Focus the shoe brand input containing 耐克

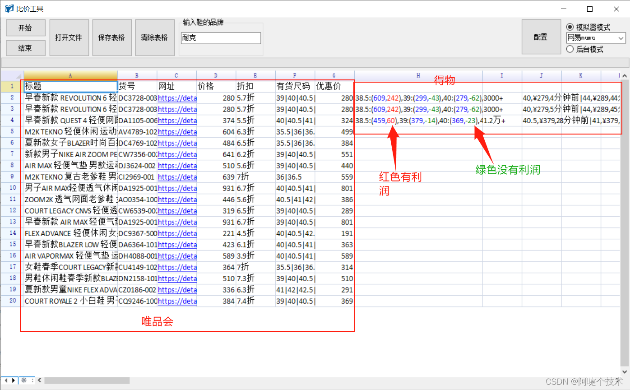(x=221, y=38)
